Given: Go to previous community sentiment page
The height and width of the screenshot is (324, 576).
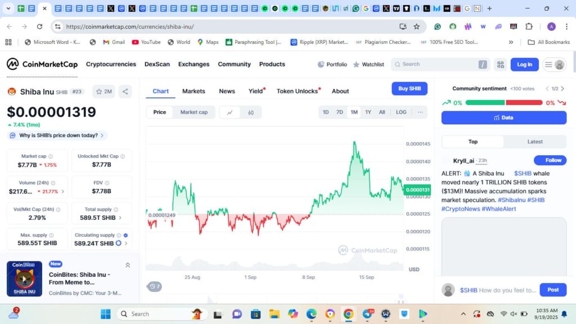Looking at the screenshot, I should click(x=547, y=89).
